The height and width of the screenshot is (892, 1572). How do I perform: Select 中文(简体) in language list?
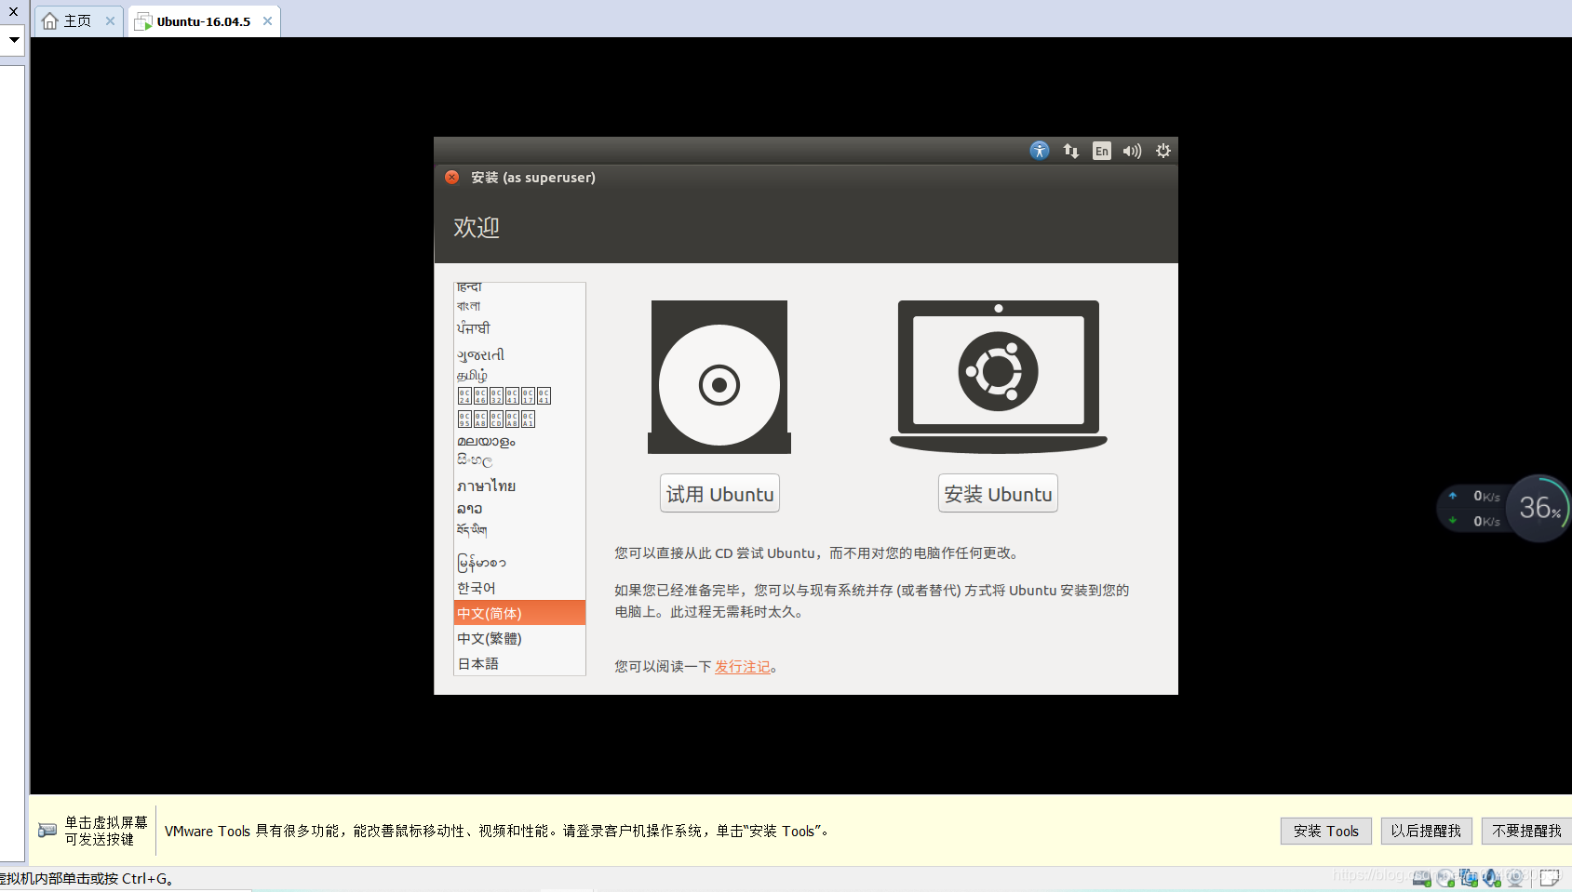[519, 613]
